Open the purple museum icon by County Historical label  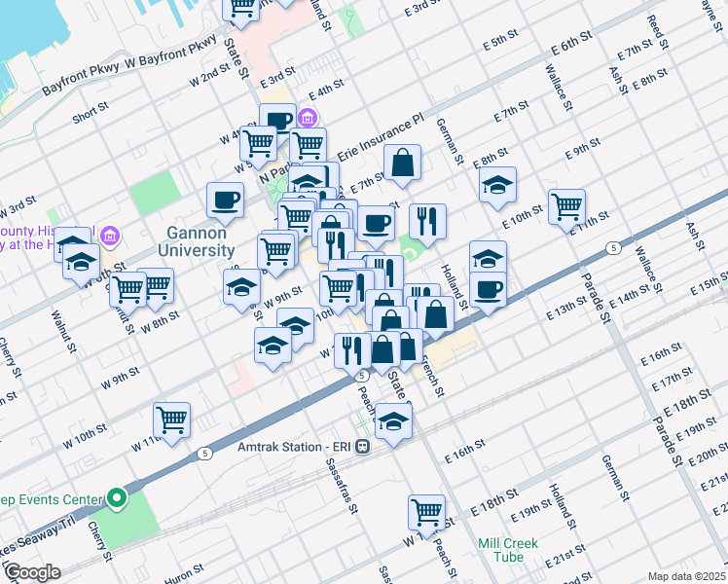[x=110, y=236]
